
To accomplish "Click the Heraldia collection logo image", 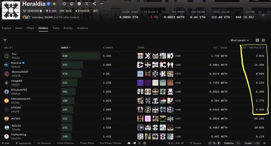I will click(11, 10).
